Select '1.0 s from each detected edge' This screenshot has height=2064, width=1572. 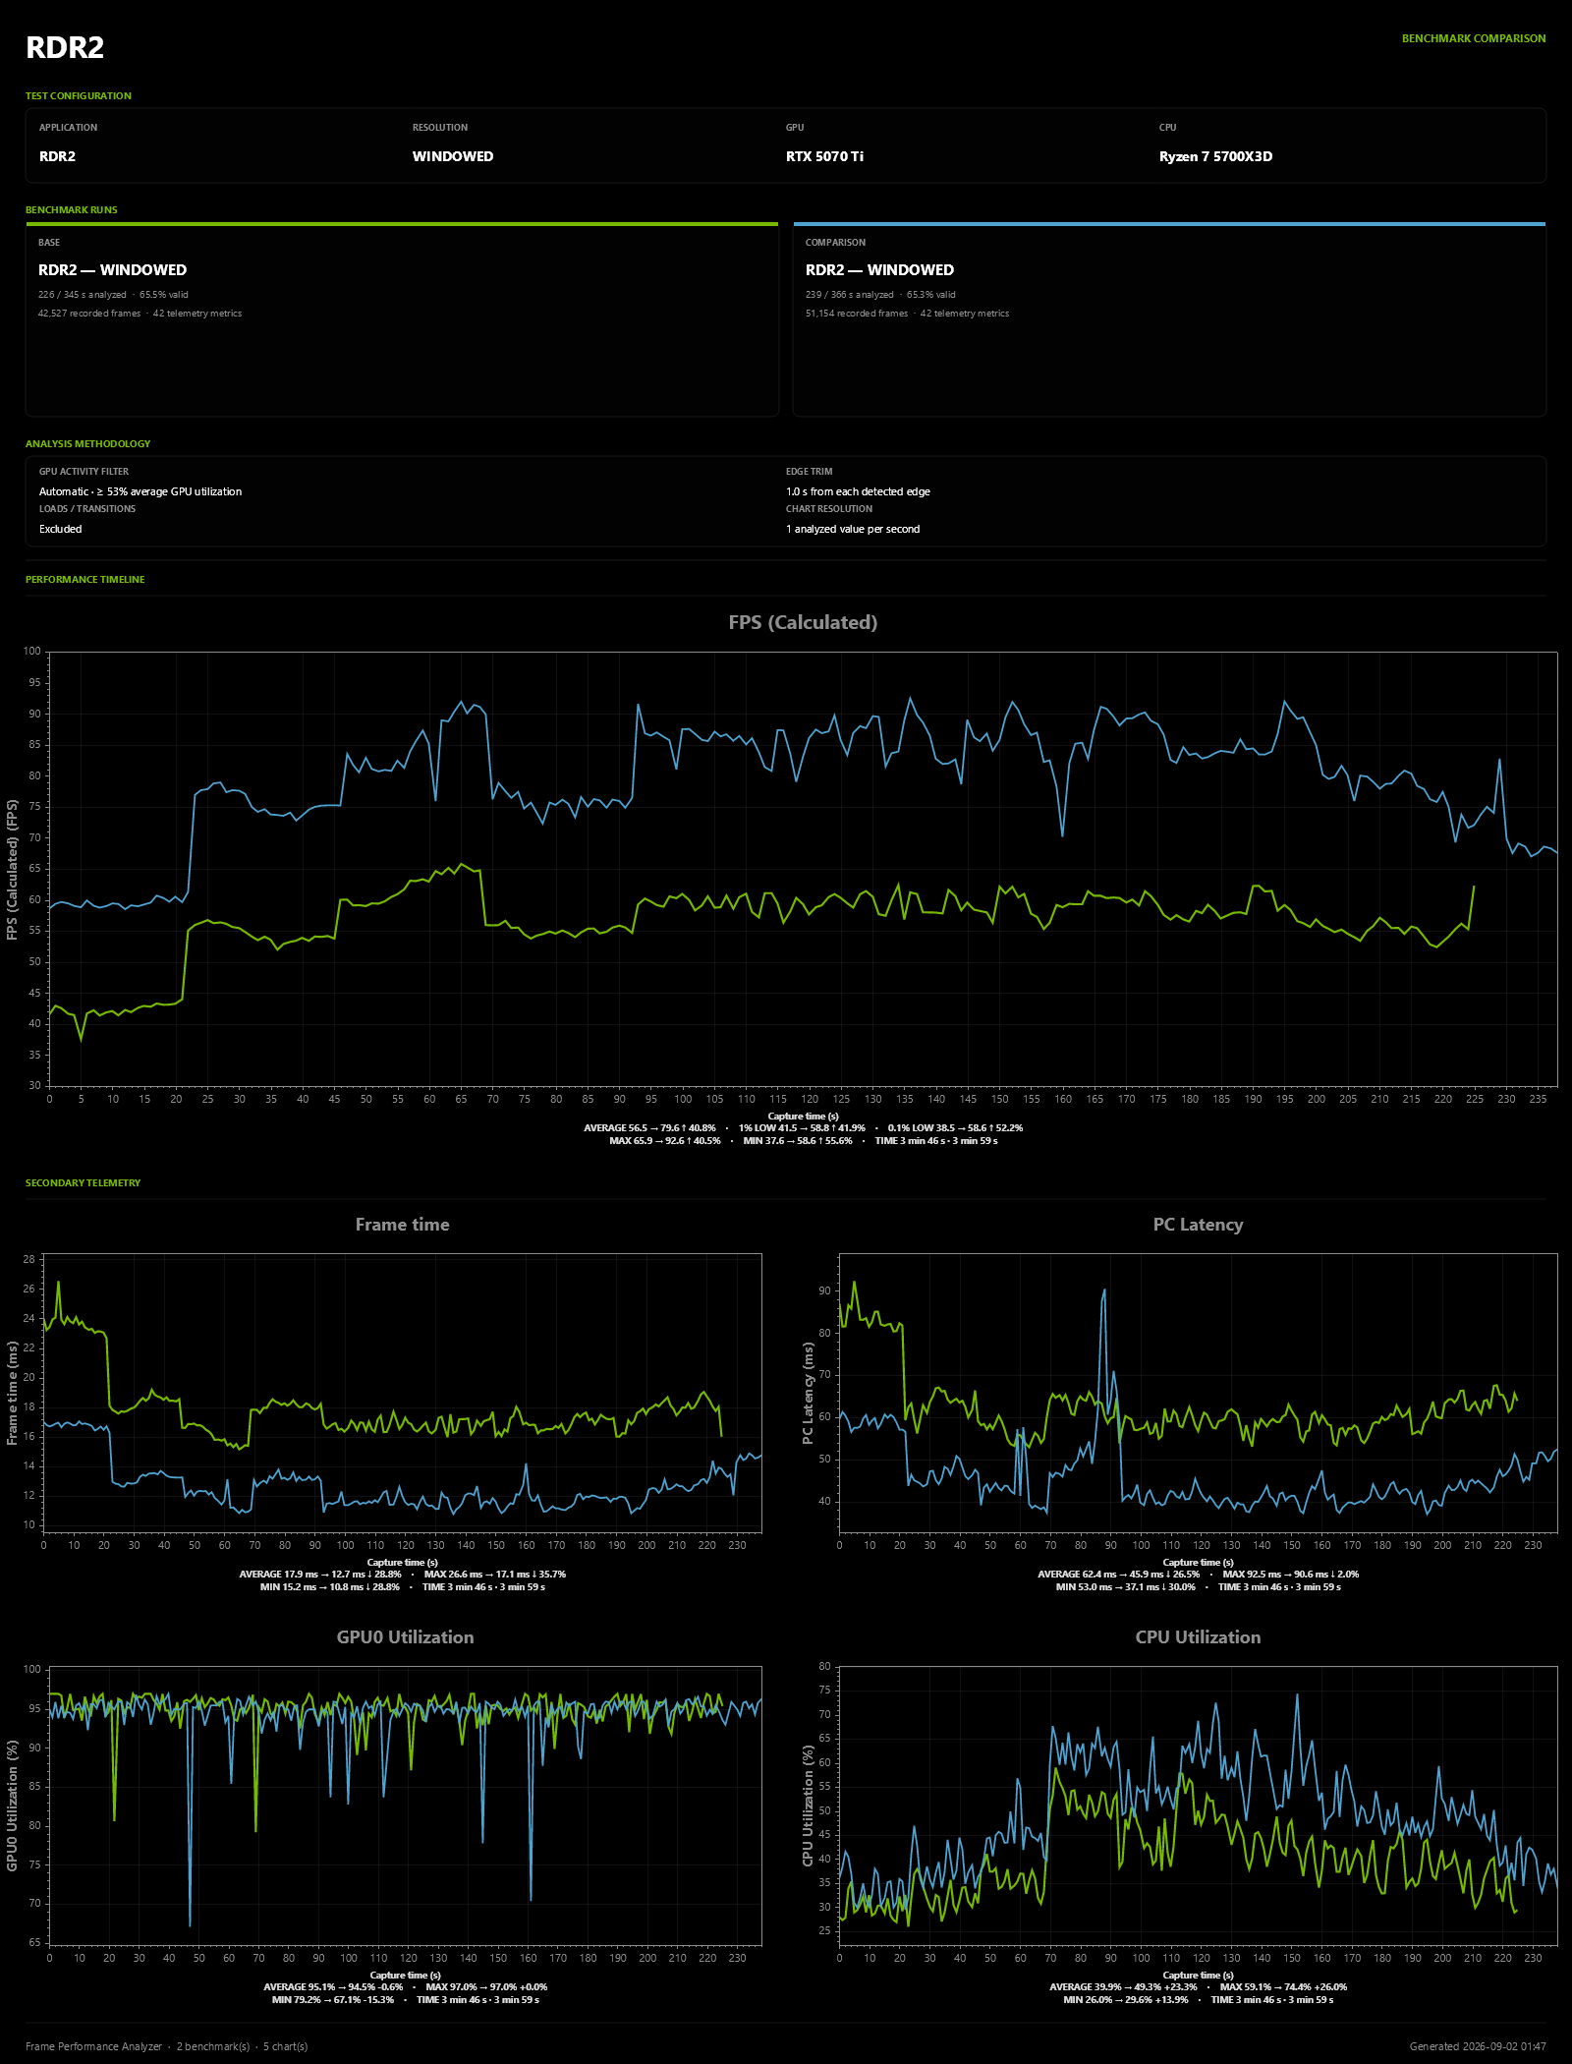click(x=858, y=491)
